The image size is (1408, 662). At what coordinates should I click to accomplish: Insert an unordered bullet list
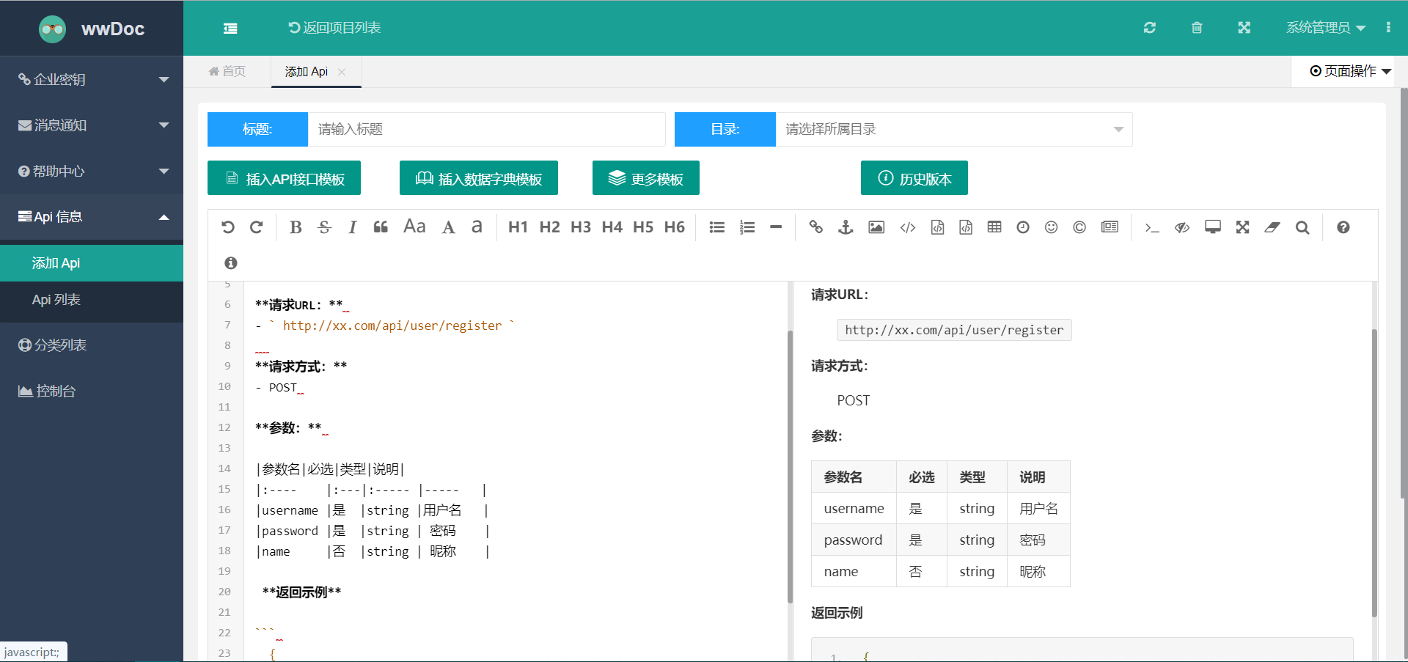(x=717, y=227)
